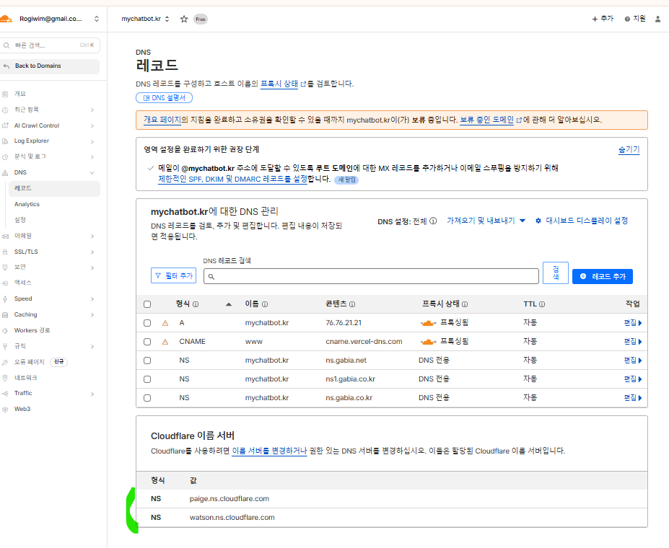Expand the 최근 항목 sidebar section
Viewport: 669px width, 548px height.
coord(92,110)
